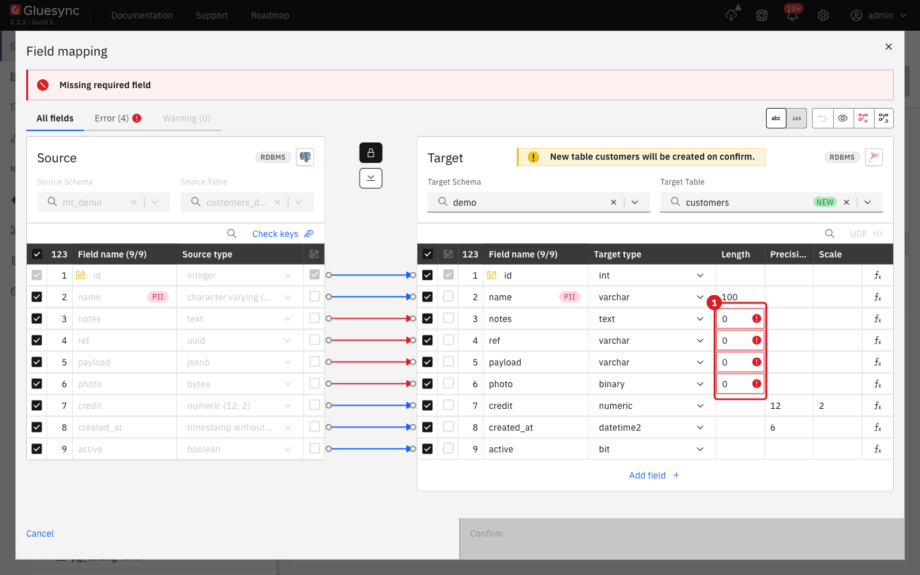Click the target fields search icon
This screenshot has width=920, height=575.
click(830, 234)
